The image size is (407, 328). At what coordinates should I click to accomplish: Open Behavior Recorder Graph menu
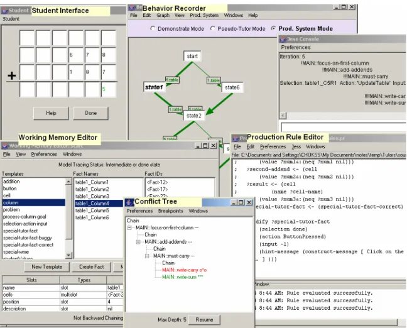tap(163, 15)
